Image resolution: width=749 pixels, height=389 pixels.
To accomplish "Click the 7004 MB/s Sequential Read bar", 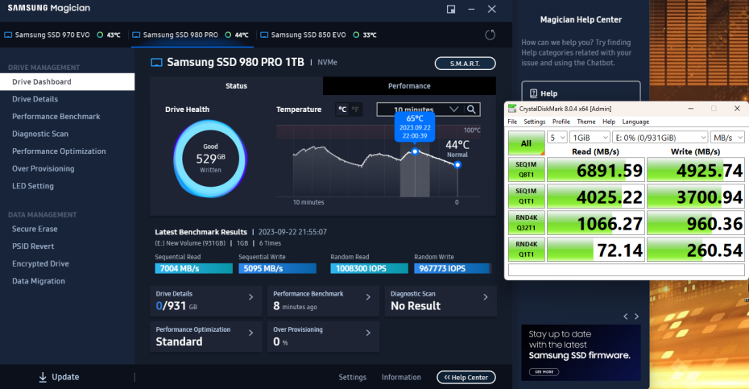I will coord(193,268).
